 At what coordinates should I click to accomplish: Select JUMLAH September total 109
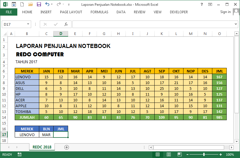click(162, 117)
